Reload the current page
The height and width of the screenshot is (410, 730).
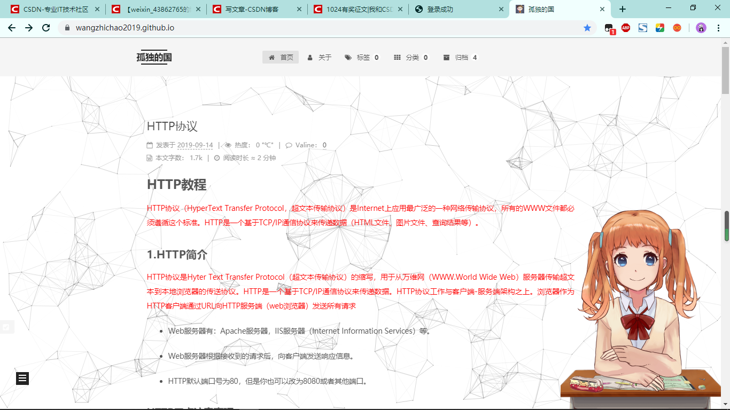pos(46,28)
